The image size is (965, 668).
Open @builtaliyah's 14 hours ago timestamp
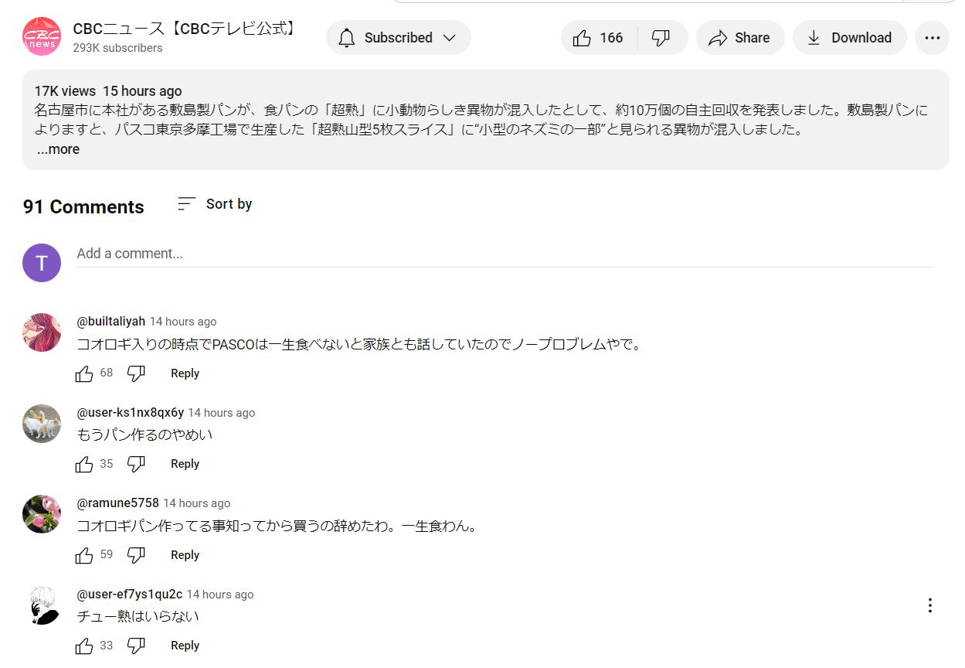pyautogui.click(x=183, y=322)
